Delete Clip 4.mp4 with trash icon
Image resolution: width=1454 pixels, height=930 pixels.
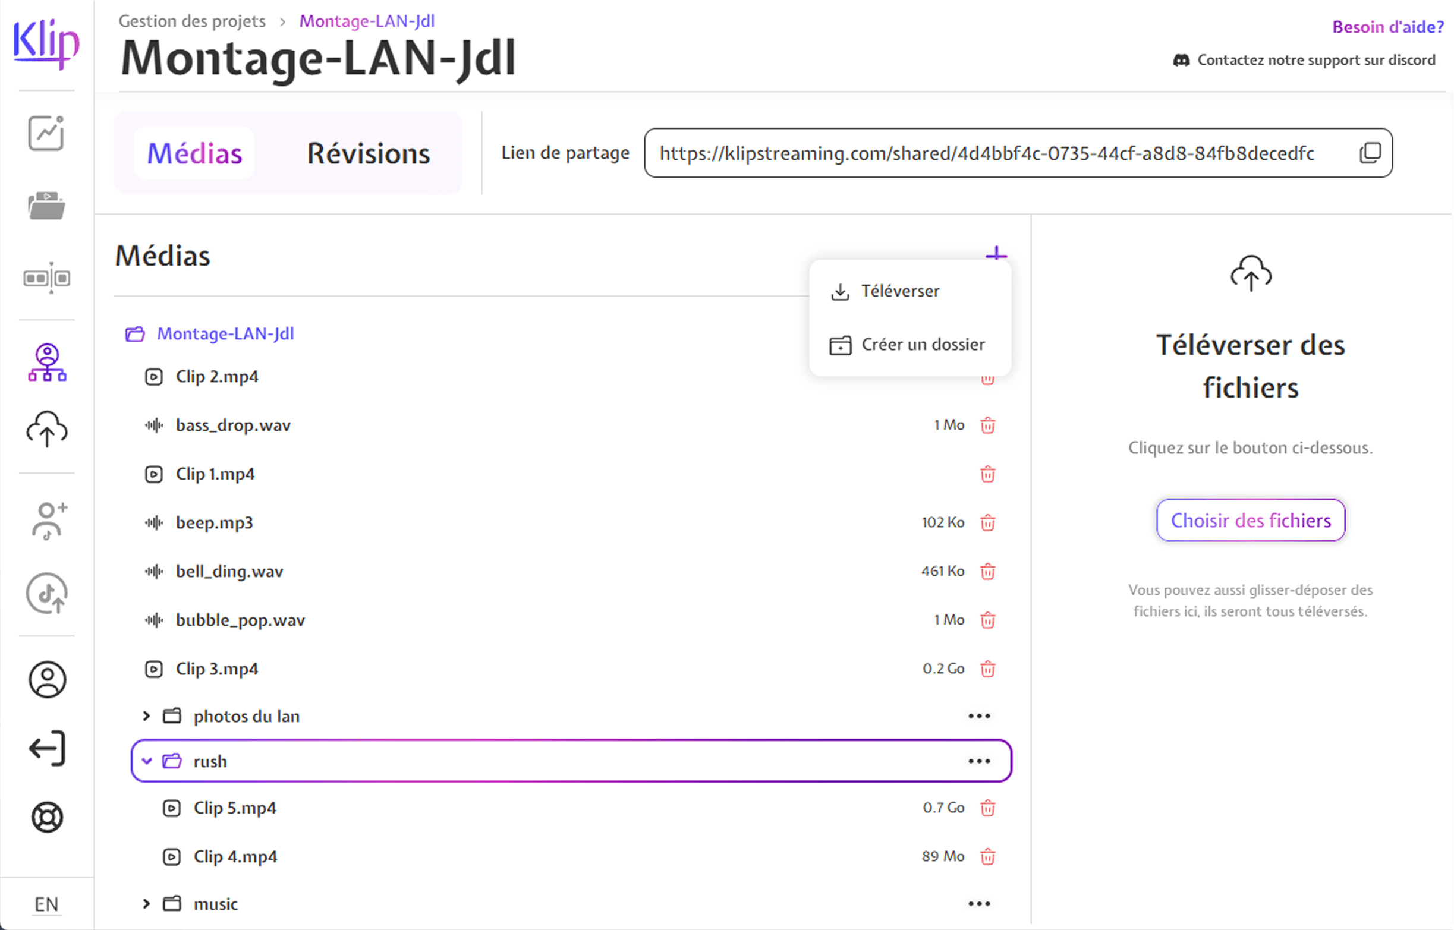pyautogui.click(x=987, y=857)
